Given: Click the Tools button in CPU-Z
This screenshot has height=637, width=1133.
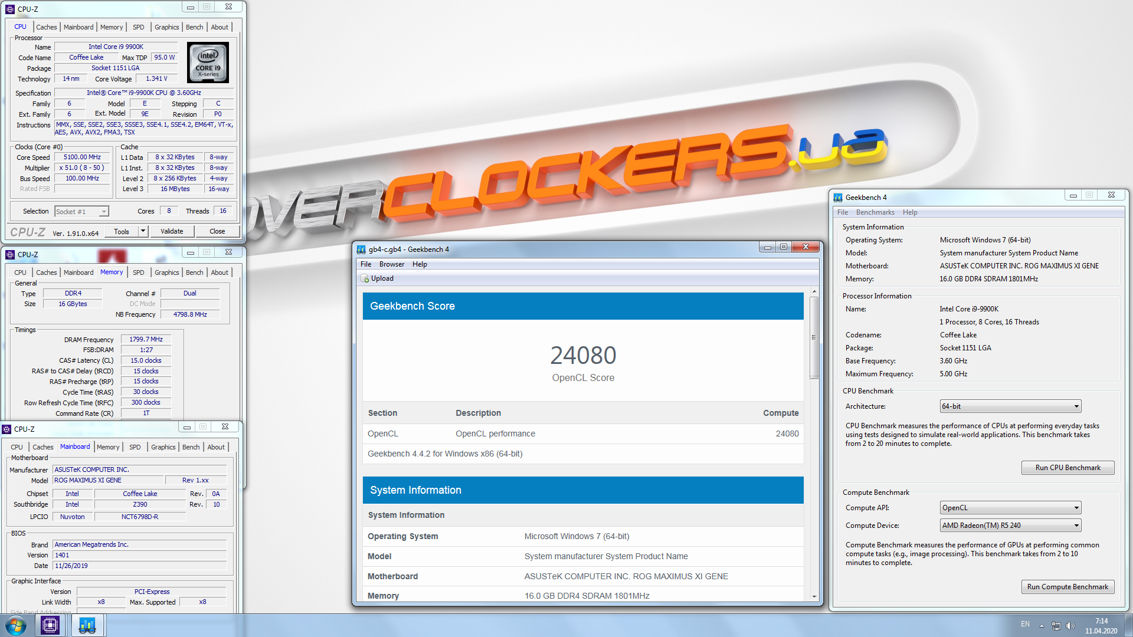Looking at the screenshot, I should [x=122, y=231].
